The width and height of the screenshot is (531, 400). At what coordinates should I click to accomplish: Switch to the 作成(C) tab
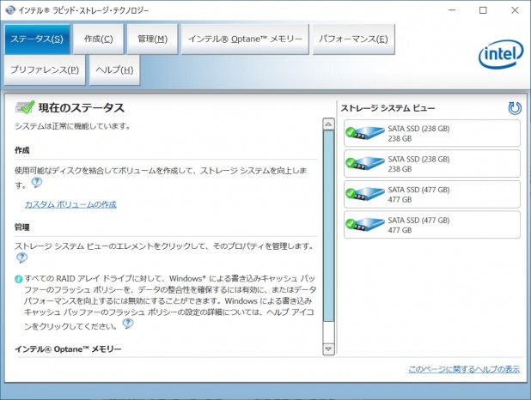[98, 39]
